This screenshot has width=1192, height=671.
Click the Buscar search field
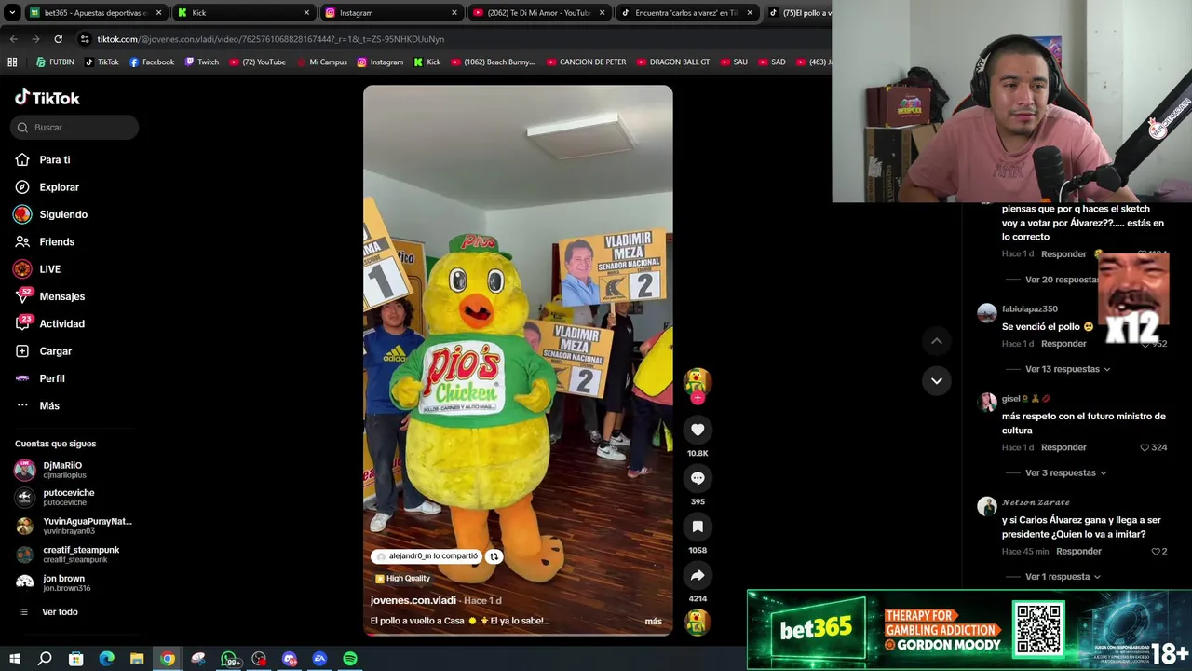[74, 128]
